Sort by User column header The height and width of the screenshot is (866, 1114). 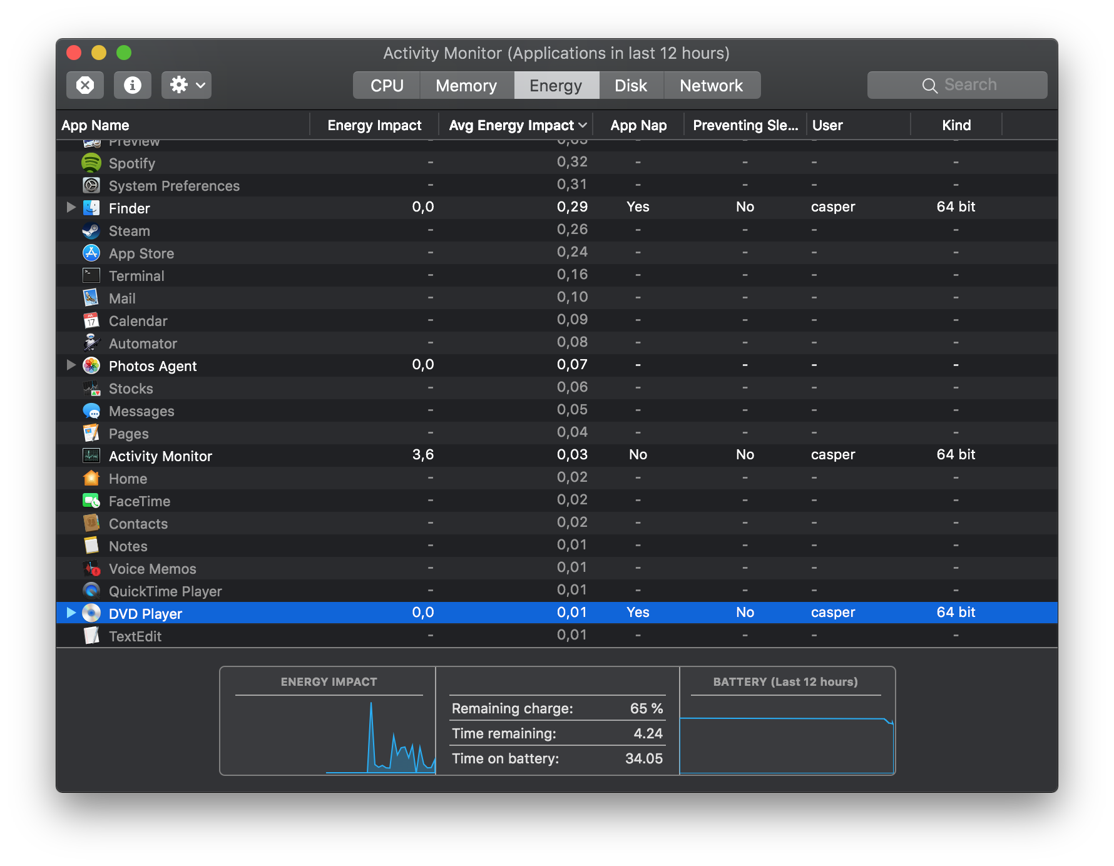pyautogui.click(x=858, y=125)
